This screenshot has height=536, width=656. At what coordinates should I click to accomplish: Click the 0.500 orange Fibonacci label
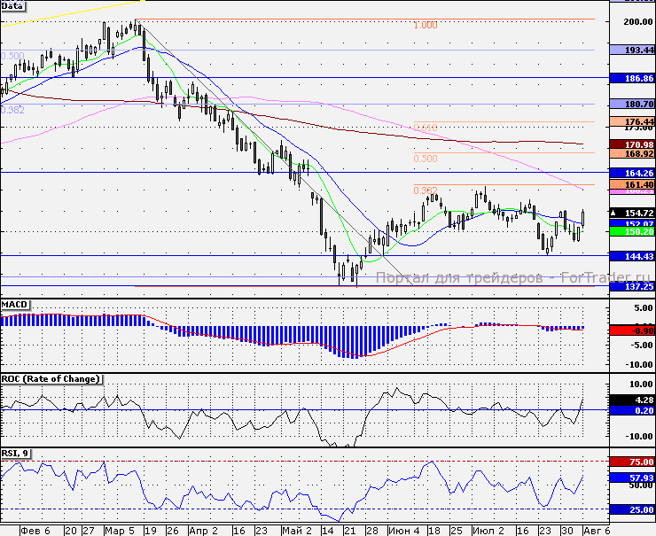click(x=426, y=159)
